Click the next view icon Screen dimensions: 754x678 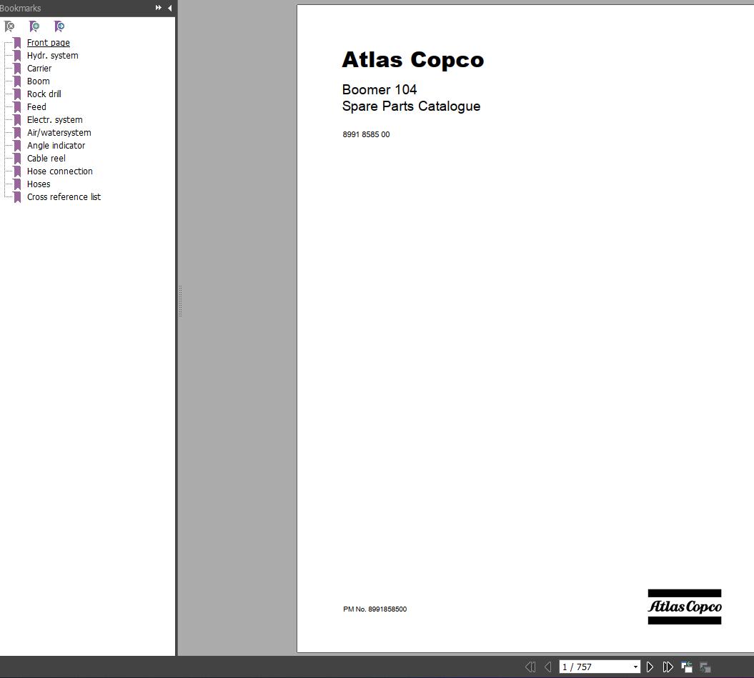click(704, 667)
